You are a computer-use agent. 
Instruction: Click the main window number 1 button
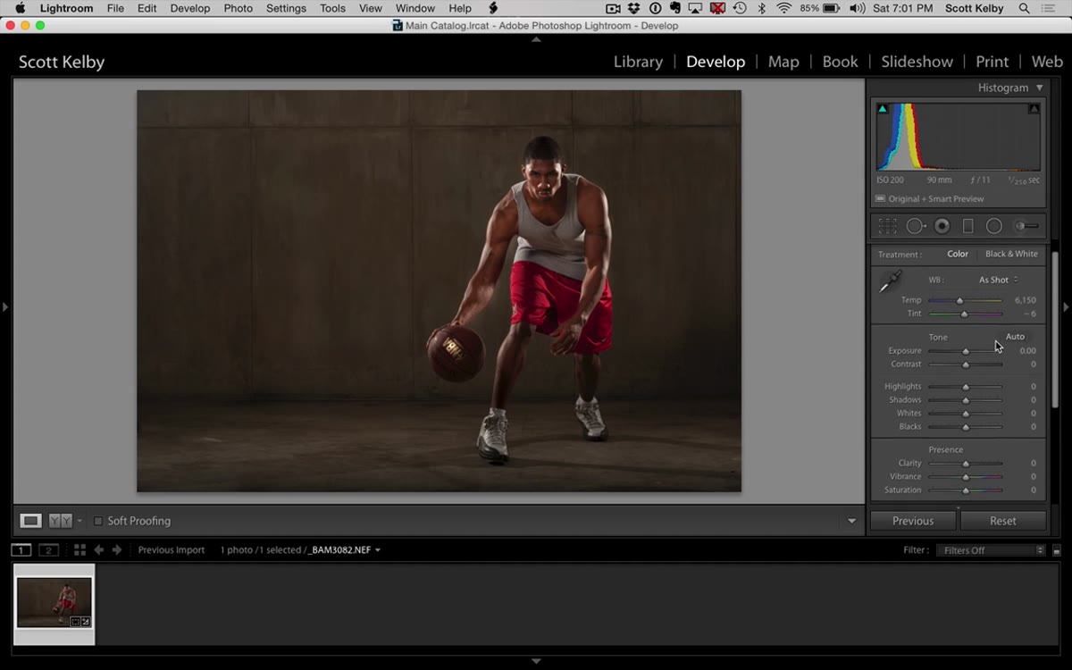click(21, 550)
